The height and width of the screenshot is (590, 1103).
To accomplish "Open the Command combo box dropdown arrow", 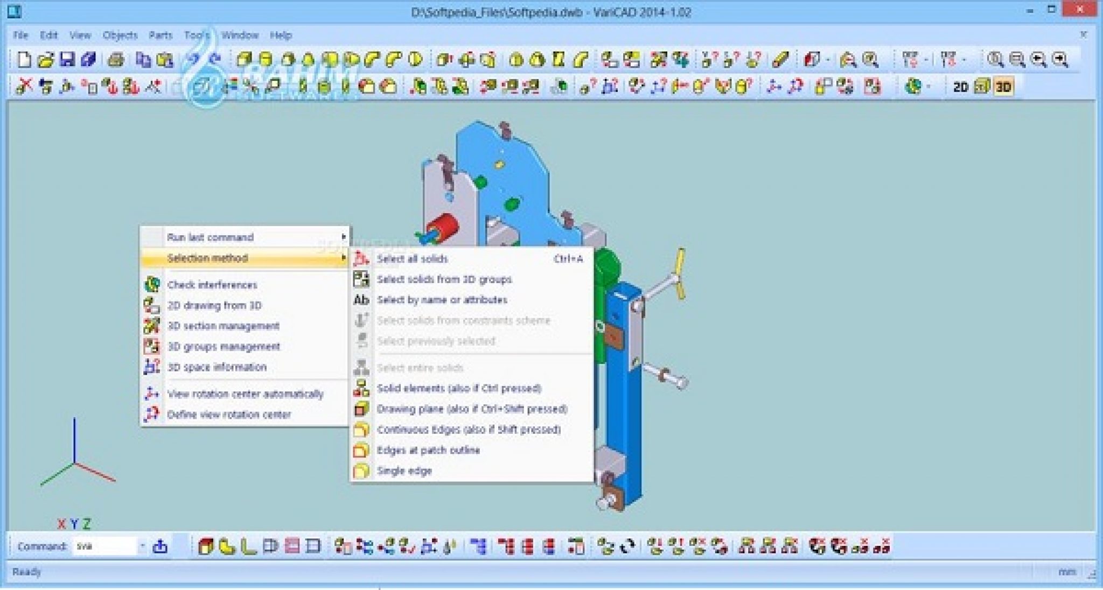I will 142,546.
